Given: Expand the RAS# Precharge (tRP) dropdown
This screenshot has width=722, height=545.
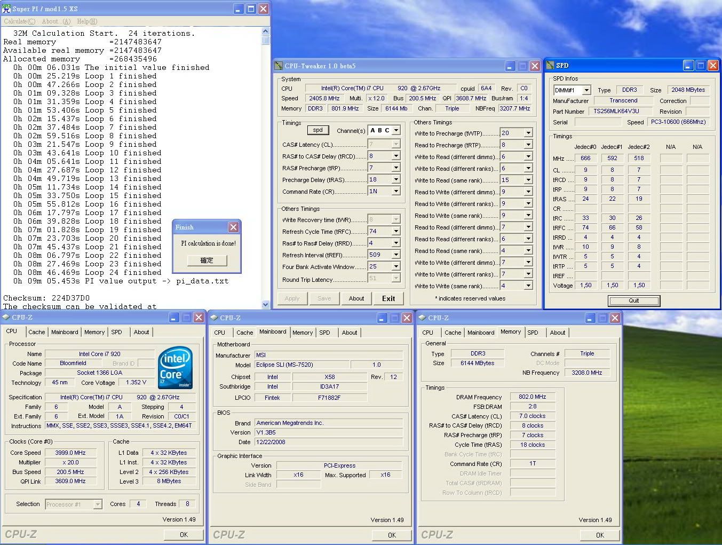Looking at the screenshot, I should pyautogui.click(x=396, y=168).
